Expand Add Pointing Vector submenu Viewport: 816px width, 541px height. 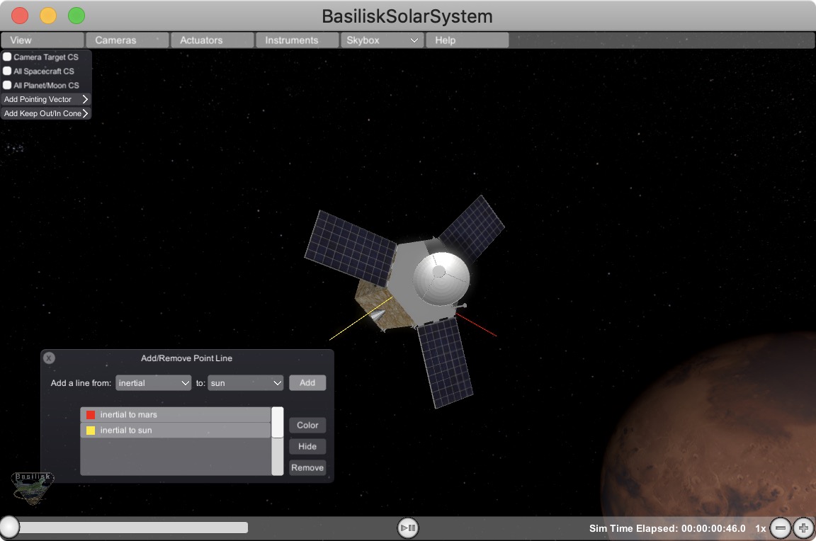[x=46, y=99]
